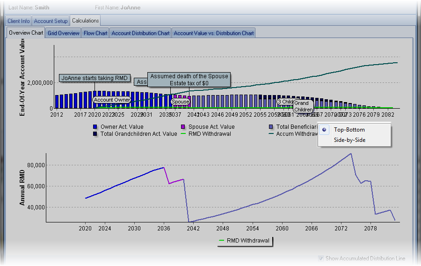Open Account Value vs. Distribution Chart tab
Screen dimensions: 421x266
pos(214,33)
